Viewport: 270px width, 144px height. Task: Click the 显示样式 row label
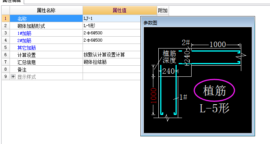26,77
